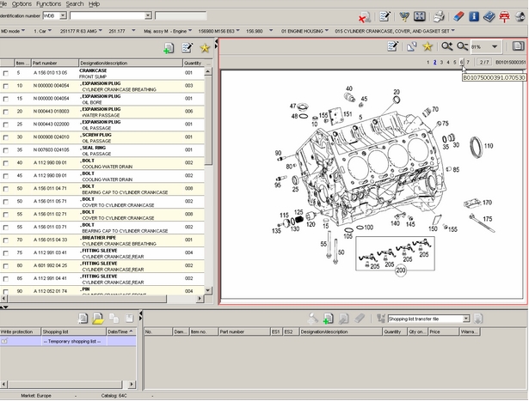Go to illustration page 6
The height and width of the screenshot is (401, 529).
click(461, 63)
